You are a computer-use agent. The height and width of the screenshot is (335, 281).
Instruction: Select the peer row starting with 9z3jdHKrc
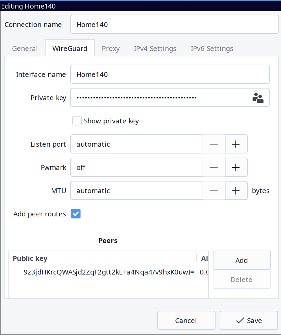pos(109,272)
